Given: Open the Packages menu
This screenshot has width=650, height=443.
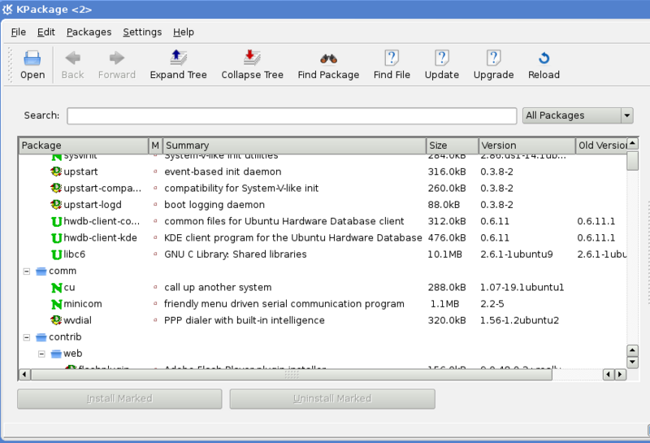Looking at the screenshot, I should click(x=89, y=32).
